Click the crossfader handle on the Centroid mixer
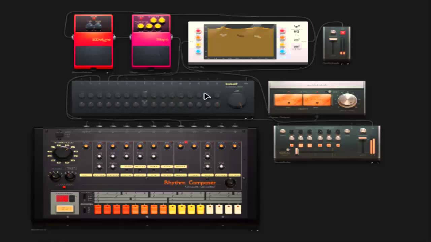 297,151
